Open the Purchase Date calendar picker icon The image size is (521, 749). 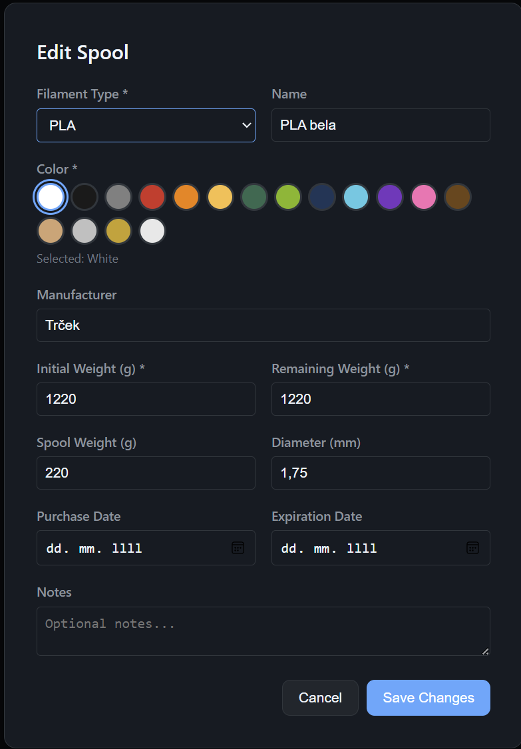[238, 547]
